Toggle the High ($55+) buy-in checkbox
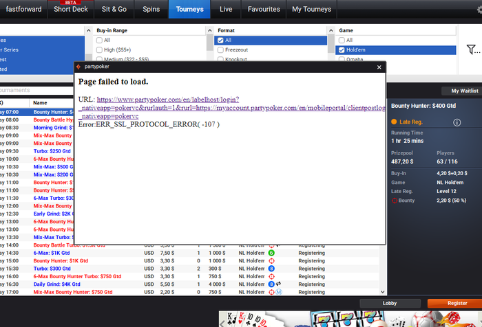This screenshot has width=482, height=327. point(99,50)
